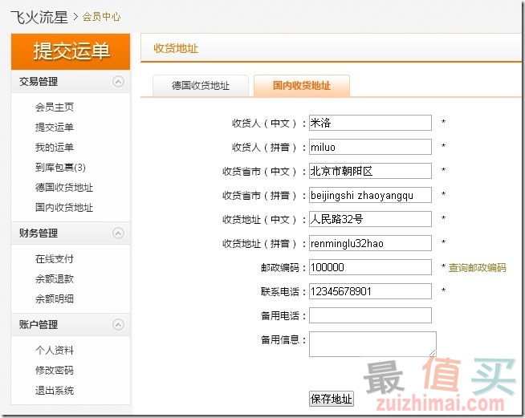
Task: Click the 收货地址(拼音) field renminglu32hao
Action: [x=370, y=243]
